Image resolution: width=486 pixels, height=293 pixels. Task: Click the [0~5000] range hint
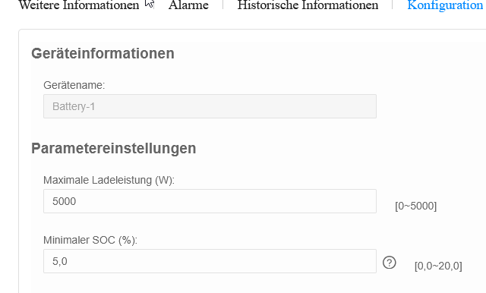(415, 206)
